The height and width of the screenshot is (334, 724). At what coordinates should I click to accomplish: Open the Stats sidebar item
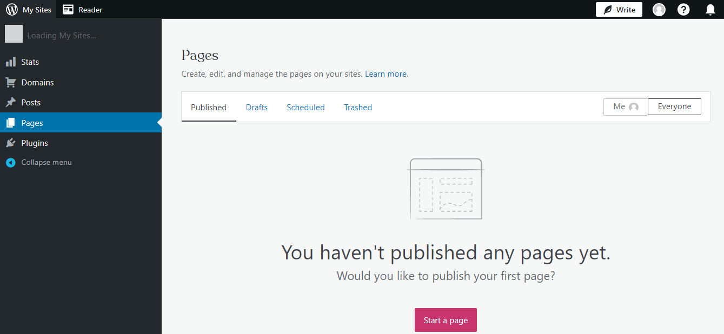coord(81,62)
